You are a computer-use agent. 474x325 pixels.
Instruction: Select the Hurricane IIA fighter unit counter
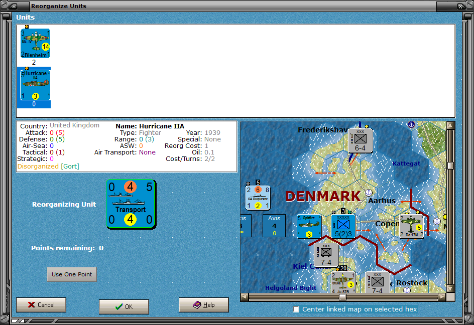click(x=35, y=85)
